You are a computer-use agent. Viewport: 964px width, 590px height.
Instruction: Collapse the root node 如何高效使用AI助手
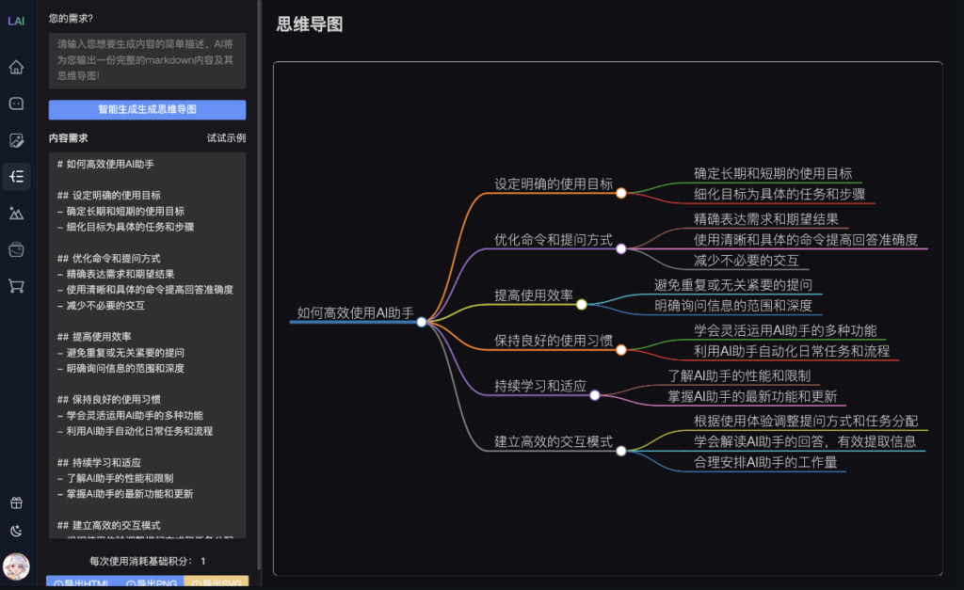[x=421, y=322]
